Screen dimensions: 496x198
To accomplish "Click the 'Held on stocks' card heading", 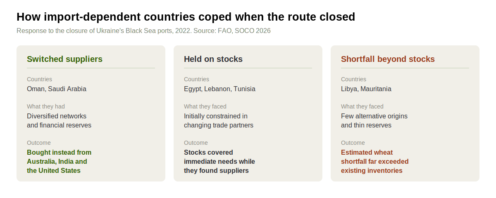I will pyautogui.click(x=213, y=59).
